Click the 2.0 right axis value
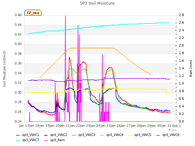 point(182,45)
